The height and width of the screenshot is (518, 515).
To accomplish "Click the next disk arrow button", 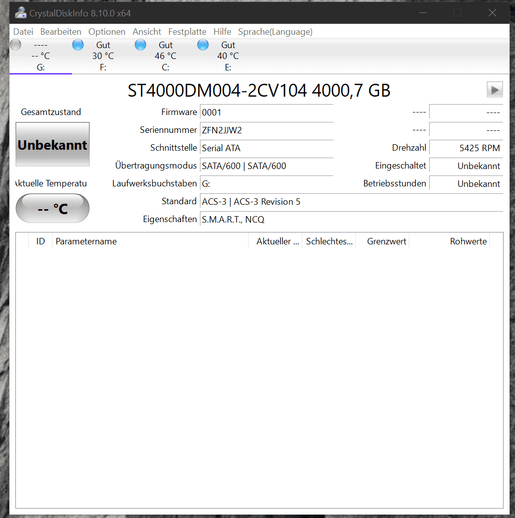I will coord(495,90).
